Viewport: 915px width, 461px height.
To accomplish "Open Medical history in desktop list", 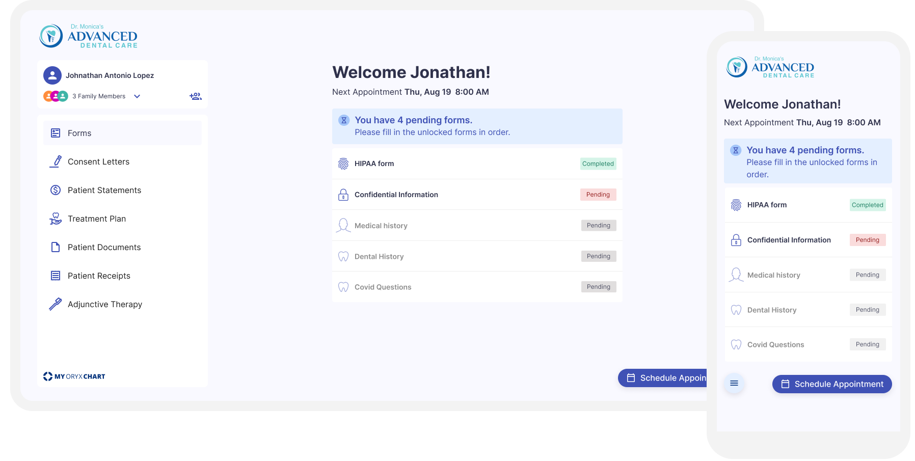I will [x=477, y=225].
